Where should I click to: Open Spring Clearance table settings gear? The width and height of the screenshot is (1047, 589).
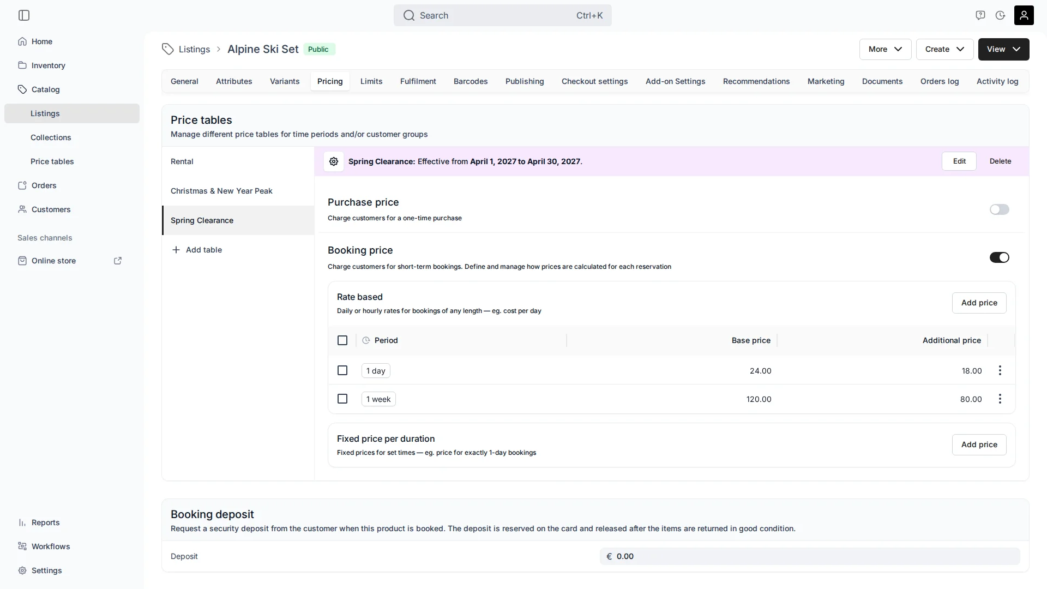(334, 161)
